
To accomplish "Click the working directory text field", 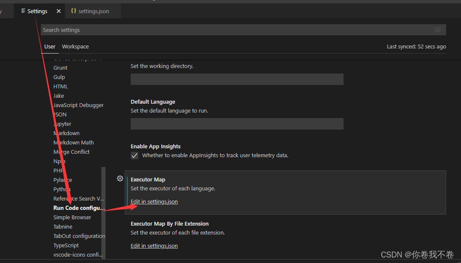I will (x=237, y=79).
